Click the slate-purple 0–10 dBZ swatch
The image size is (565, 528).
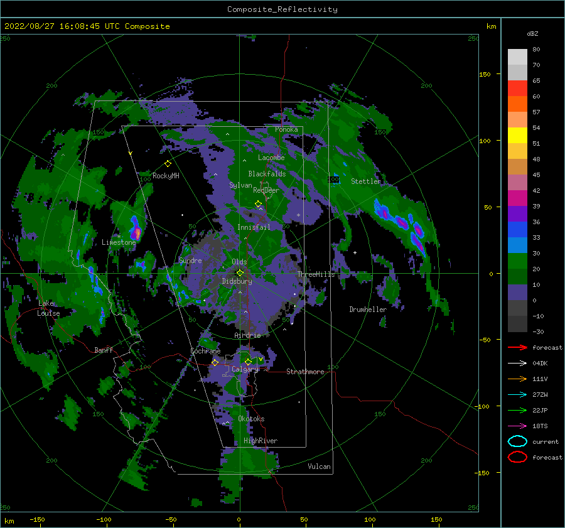[517, 293]
